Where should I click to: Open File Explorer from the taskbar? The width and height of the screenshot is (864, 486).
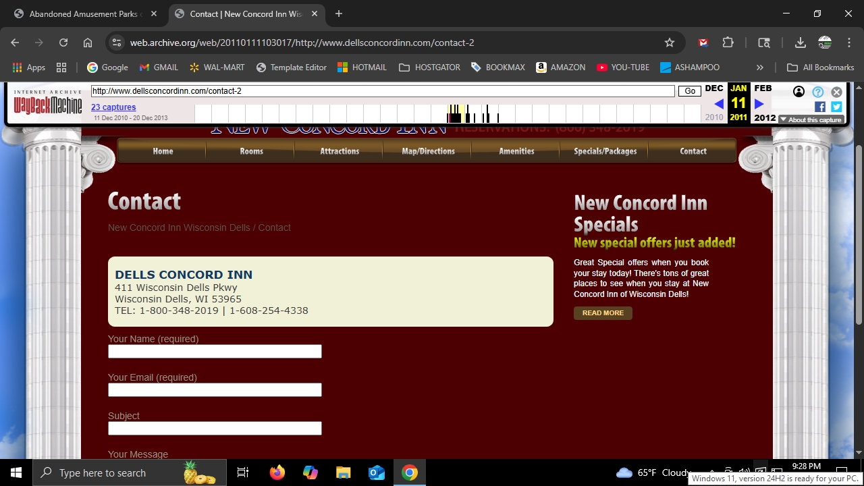tap(343, 473)
